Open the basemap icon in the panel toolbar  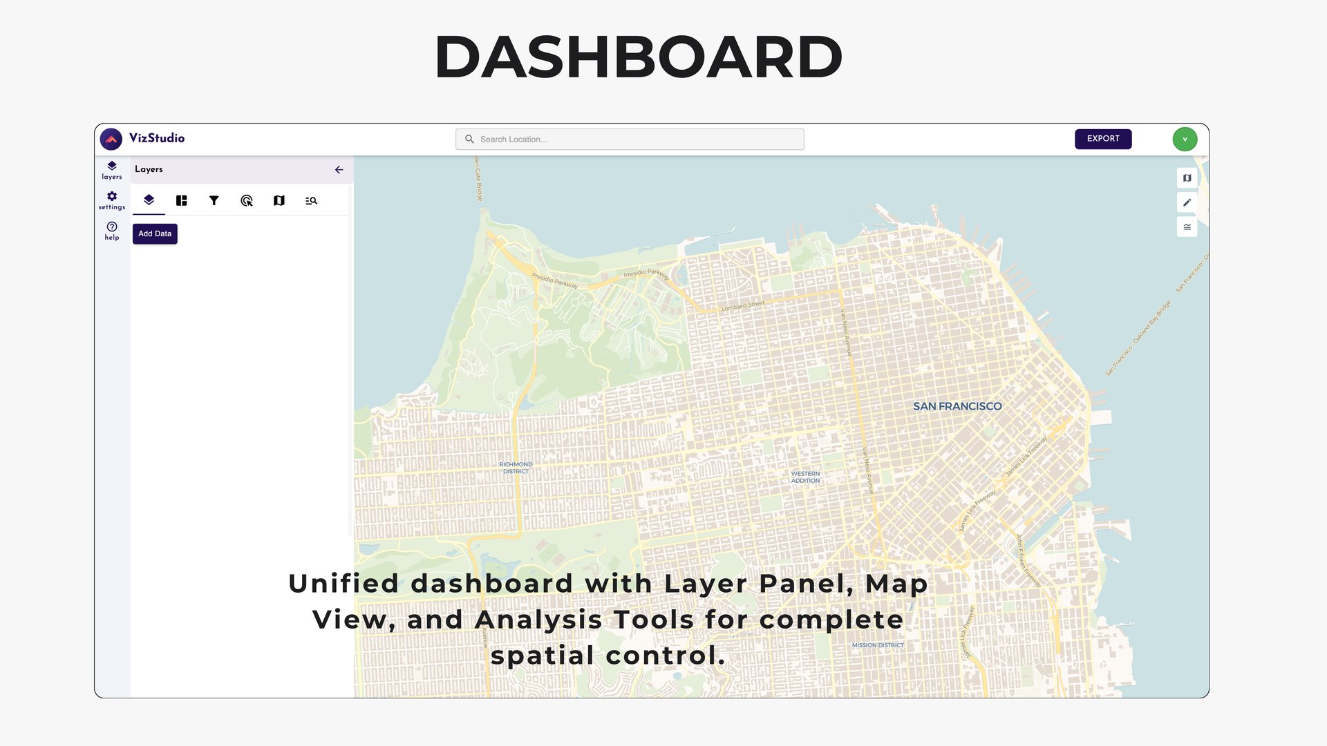tap(279, 200)
